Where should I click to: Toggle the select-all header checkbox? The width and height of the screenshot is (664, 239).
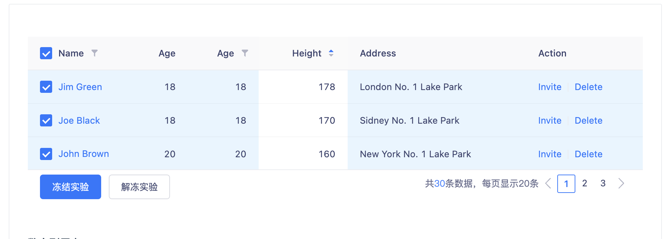pyautogui.click(x=46, y=53)
